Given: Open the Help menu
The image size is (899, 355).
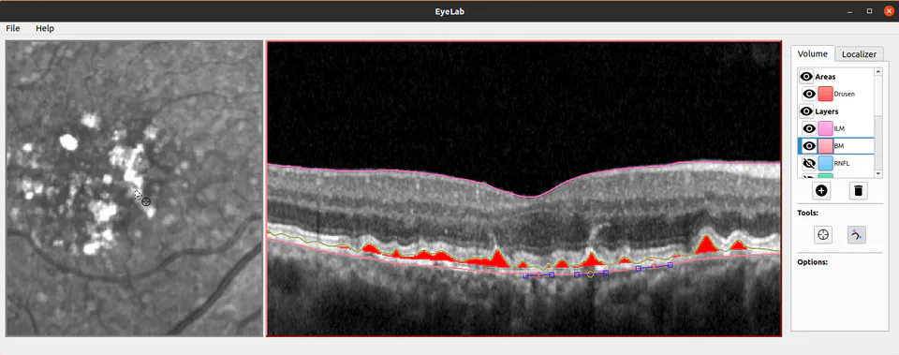Looking at the screenshot, I should pyautogui.click(x=45, y=28).
